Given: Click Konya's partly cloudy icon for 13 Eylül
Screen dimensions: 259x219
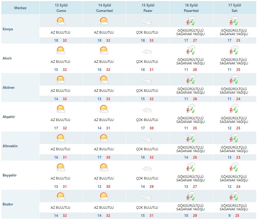Looking at the screenshot, I should click(61, 21).
